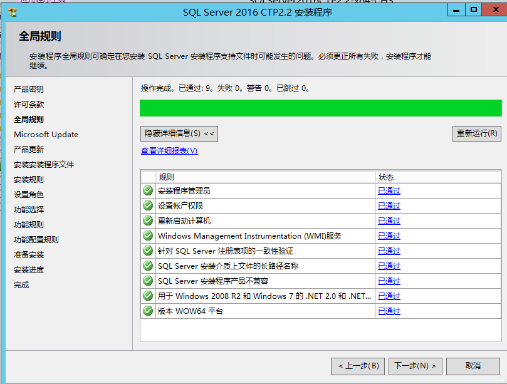The height and width of the screenshot is (384, 507).
Task: Click the check icon for 注册表项的一致性验证 rule
Action: click(148, 251)
